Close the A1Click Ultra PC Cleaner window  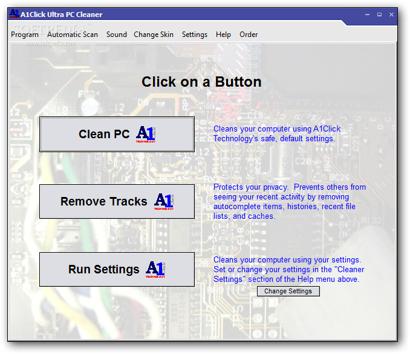391,15
